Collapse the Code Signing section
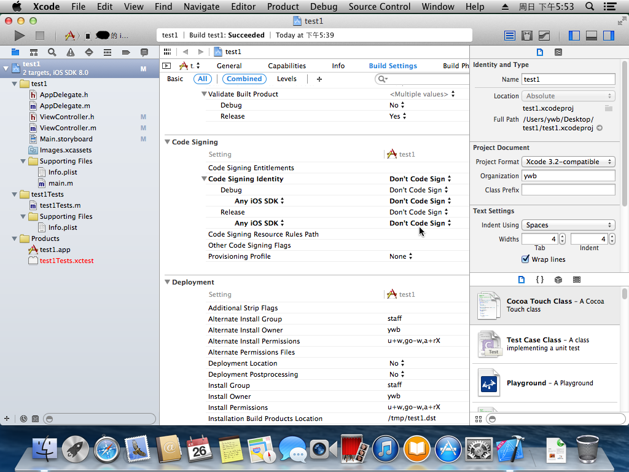Image resolution: width=629 pixels, height=472 pixels. pyautogui.click(x=167, y=142)
